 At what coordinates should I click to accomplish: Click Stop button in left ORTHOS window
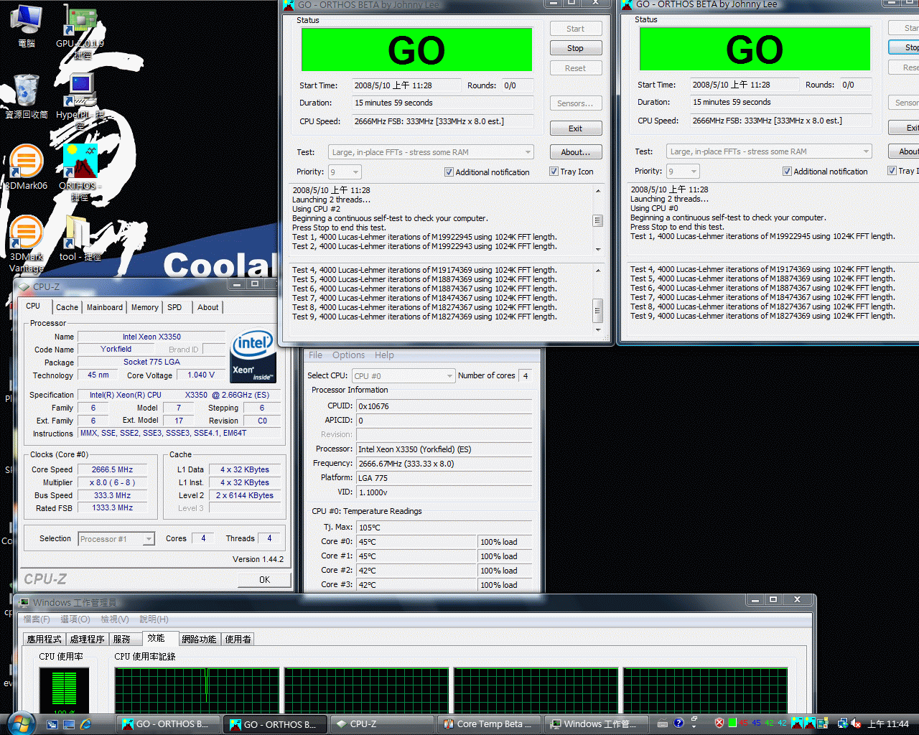[x=576, y=48]
